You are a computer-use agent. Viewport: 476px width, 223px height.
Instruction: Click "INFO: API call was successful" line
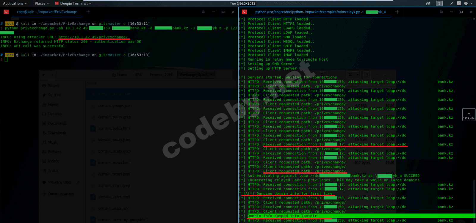(x=33, y=46)
